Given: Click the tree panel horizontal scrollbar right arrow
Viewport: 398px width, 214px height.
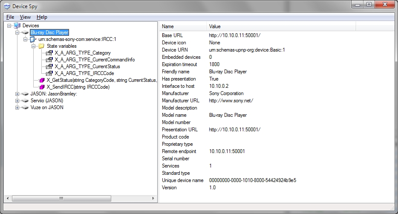Looking at the screenshot, I should [x=154, y=199].
